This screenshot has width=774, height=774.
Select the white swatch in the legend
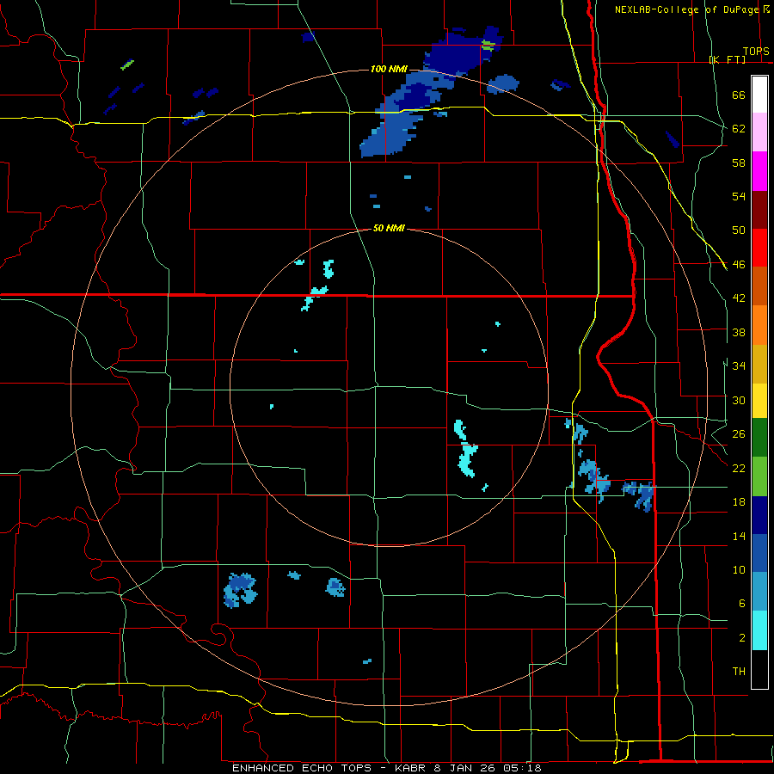tap(759, 95)
